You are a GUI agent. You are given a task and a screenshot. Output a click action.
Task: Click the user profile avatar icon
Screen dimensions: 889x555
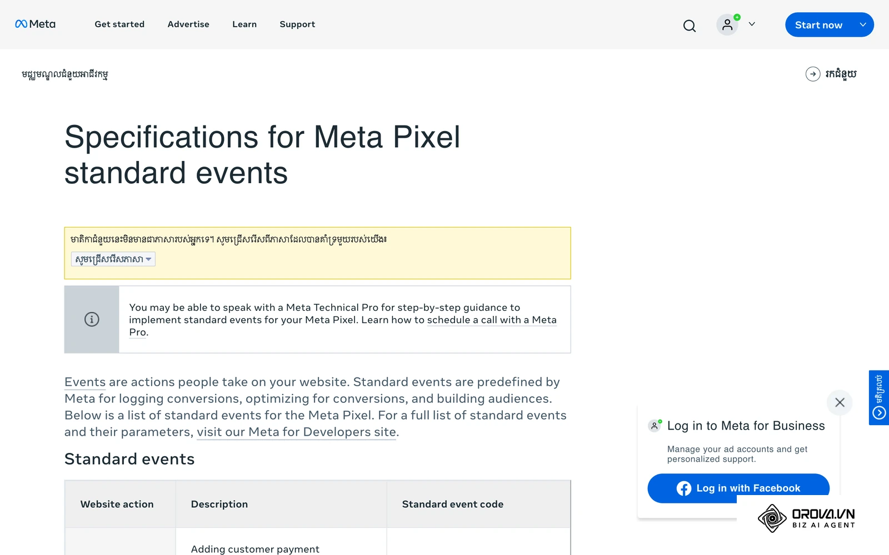727,24
